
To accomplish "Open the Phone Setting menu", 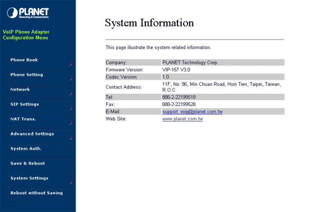I will pyautogui.click(x=27, y=75).
